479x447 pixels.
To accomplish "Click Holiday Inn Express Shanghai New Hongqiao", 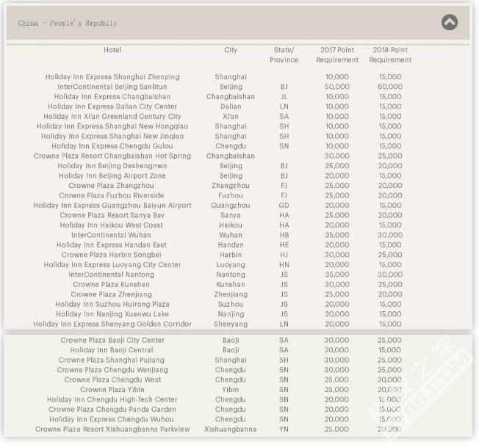I will pos(112,126).
